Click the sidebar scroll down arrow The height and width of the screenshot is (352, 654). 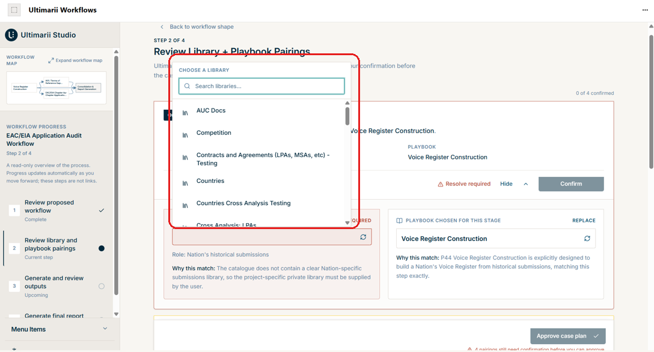(x=117, y=314)
